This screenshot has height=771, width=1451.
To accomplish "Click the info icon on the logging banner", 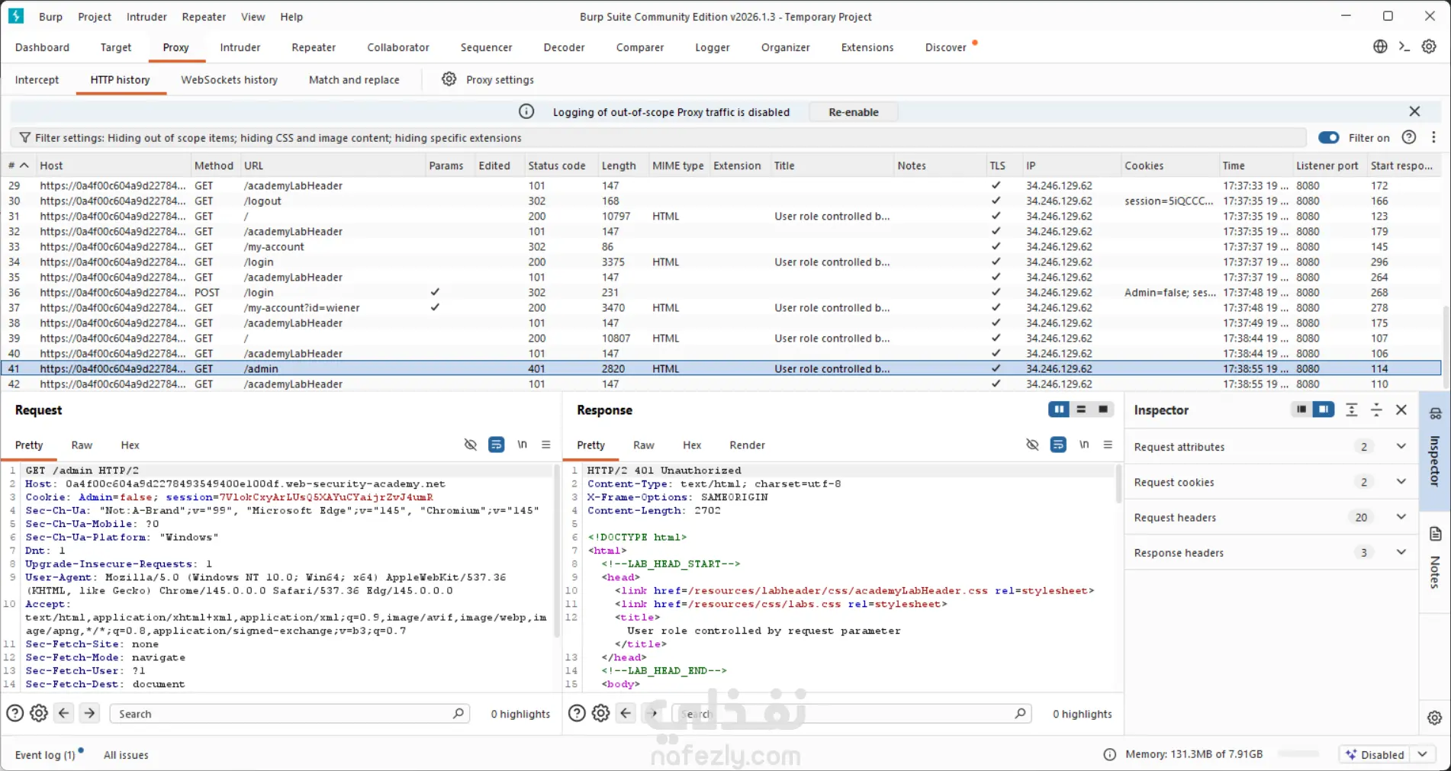I will coord(526,111).
